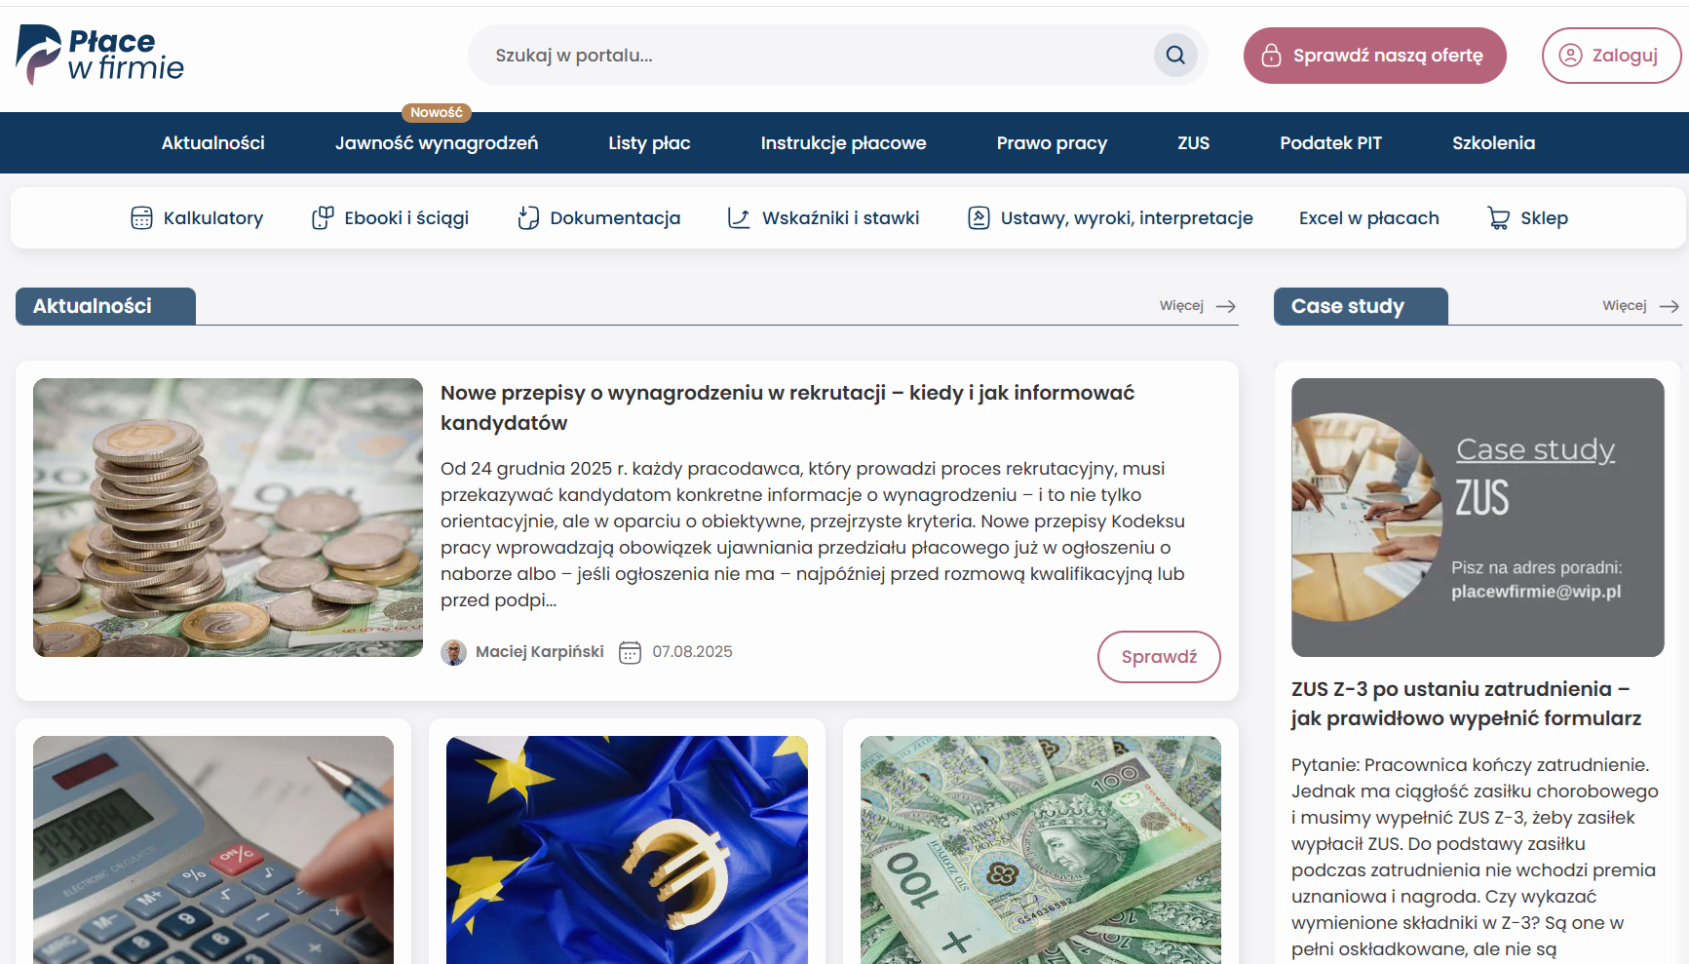The image size is (1689, 964).
Task: Open Sklep shopping cart icon
Action: pos(1499,218)
